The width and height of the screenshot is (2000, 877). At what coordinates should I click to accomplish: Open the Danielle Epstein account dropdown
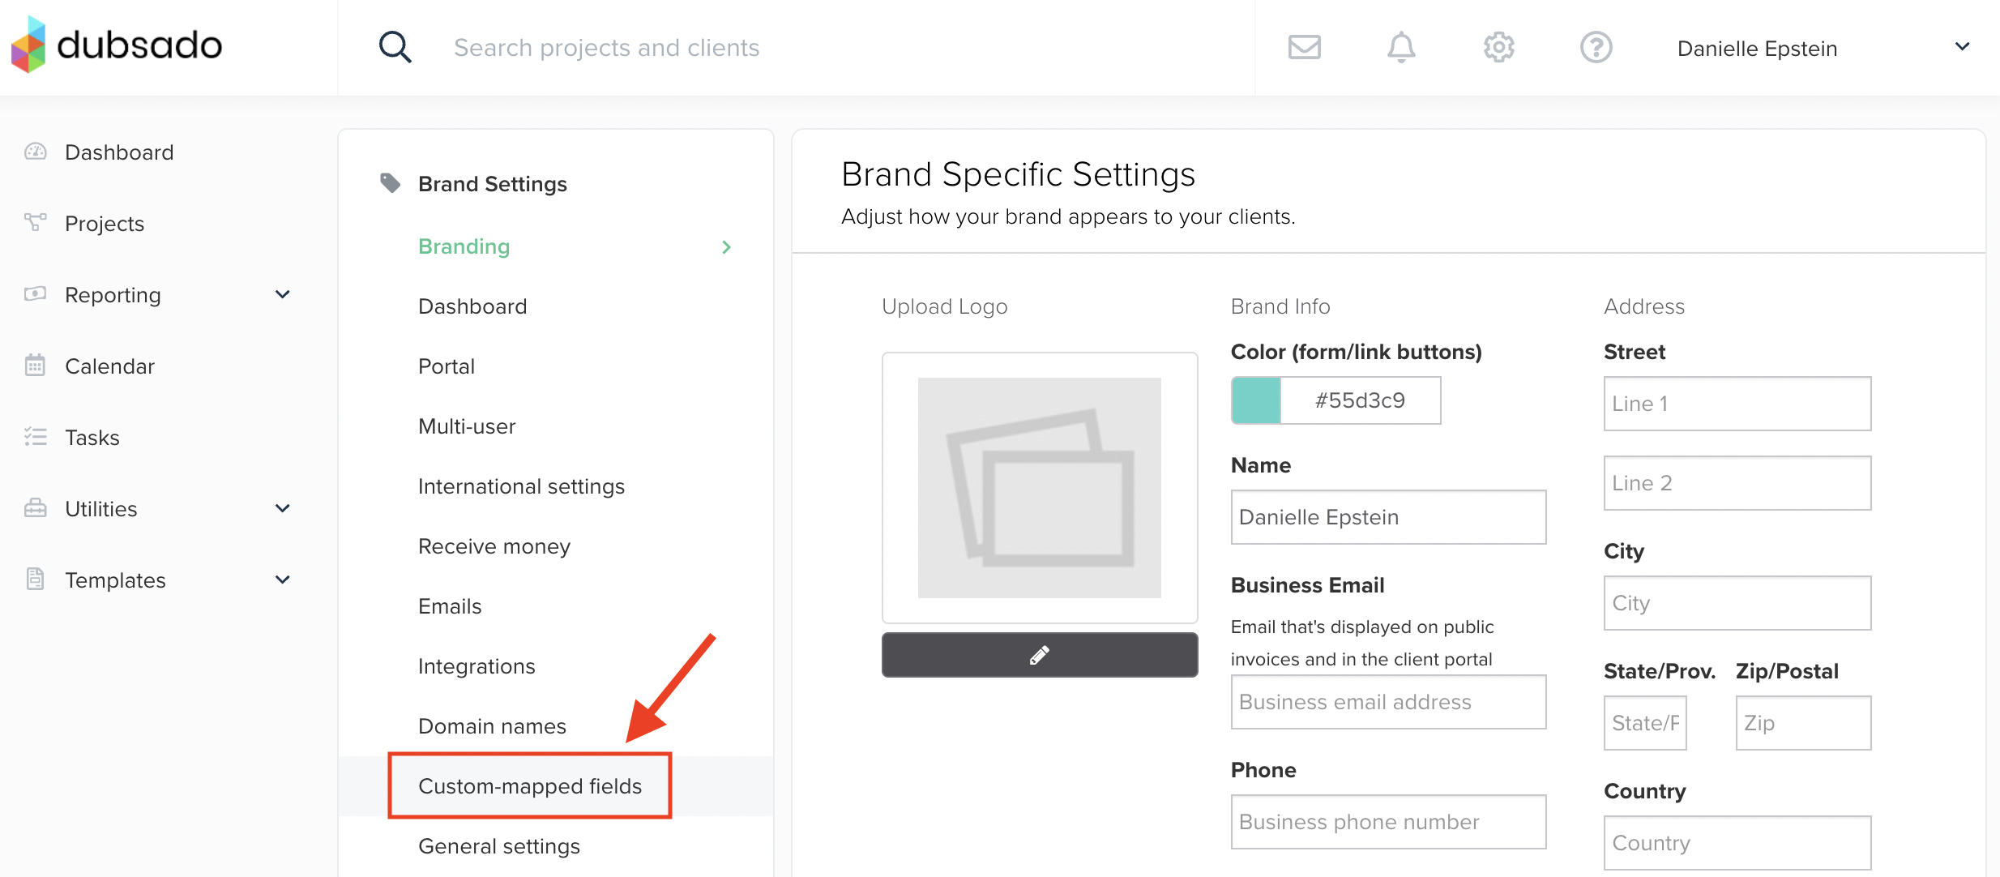1962,47
